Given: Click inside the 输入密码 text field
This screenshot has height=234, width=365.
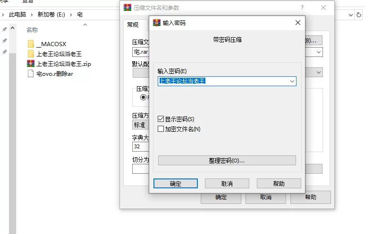Looking at the screenshot, I should pyautogui.click(x=222, y=81).
